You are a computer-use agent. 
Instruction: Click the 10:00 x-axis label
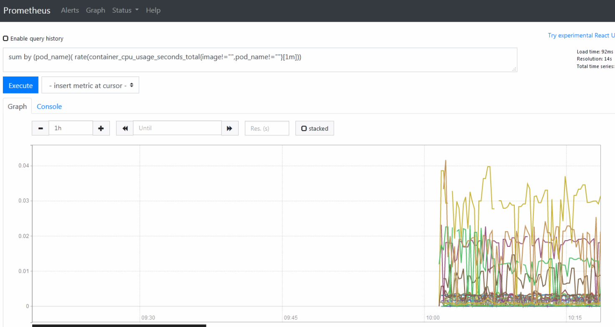433,318
